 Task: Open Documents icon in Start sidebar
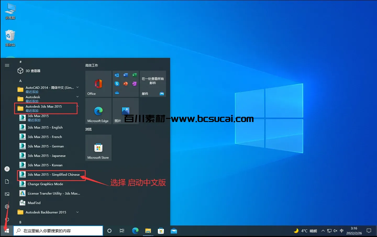tap(7, 181)
